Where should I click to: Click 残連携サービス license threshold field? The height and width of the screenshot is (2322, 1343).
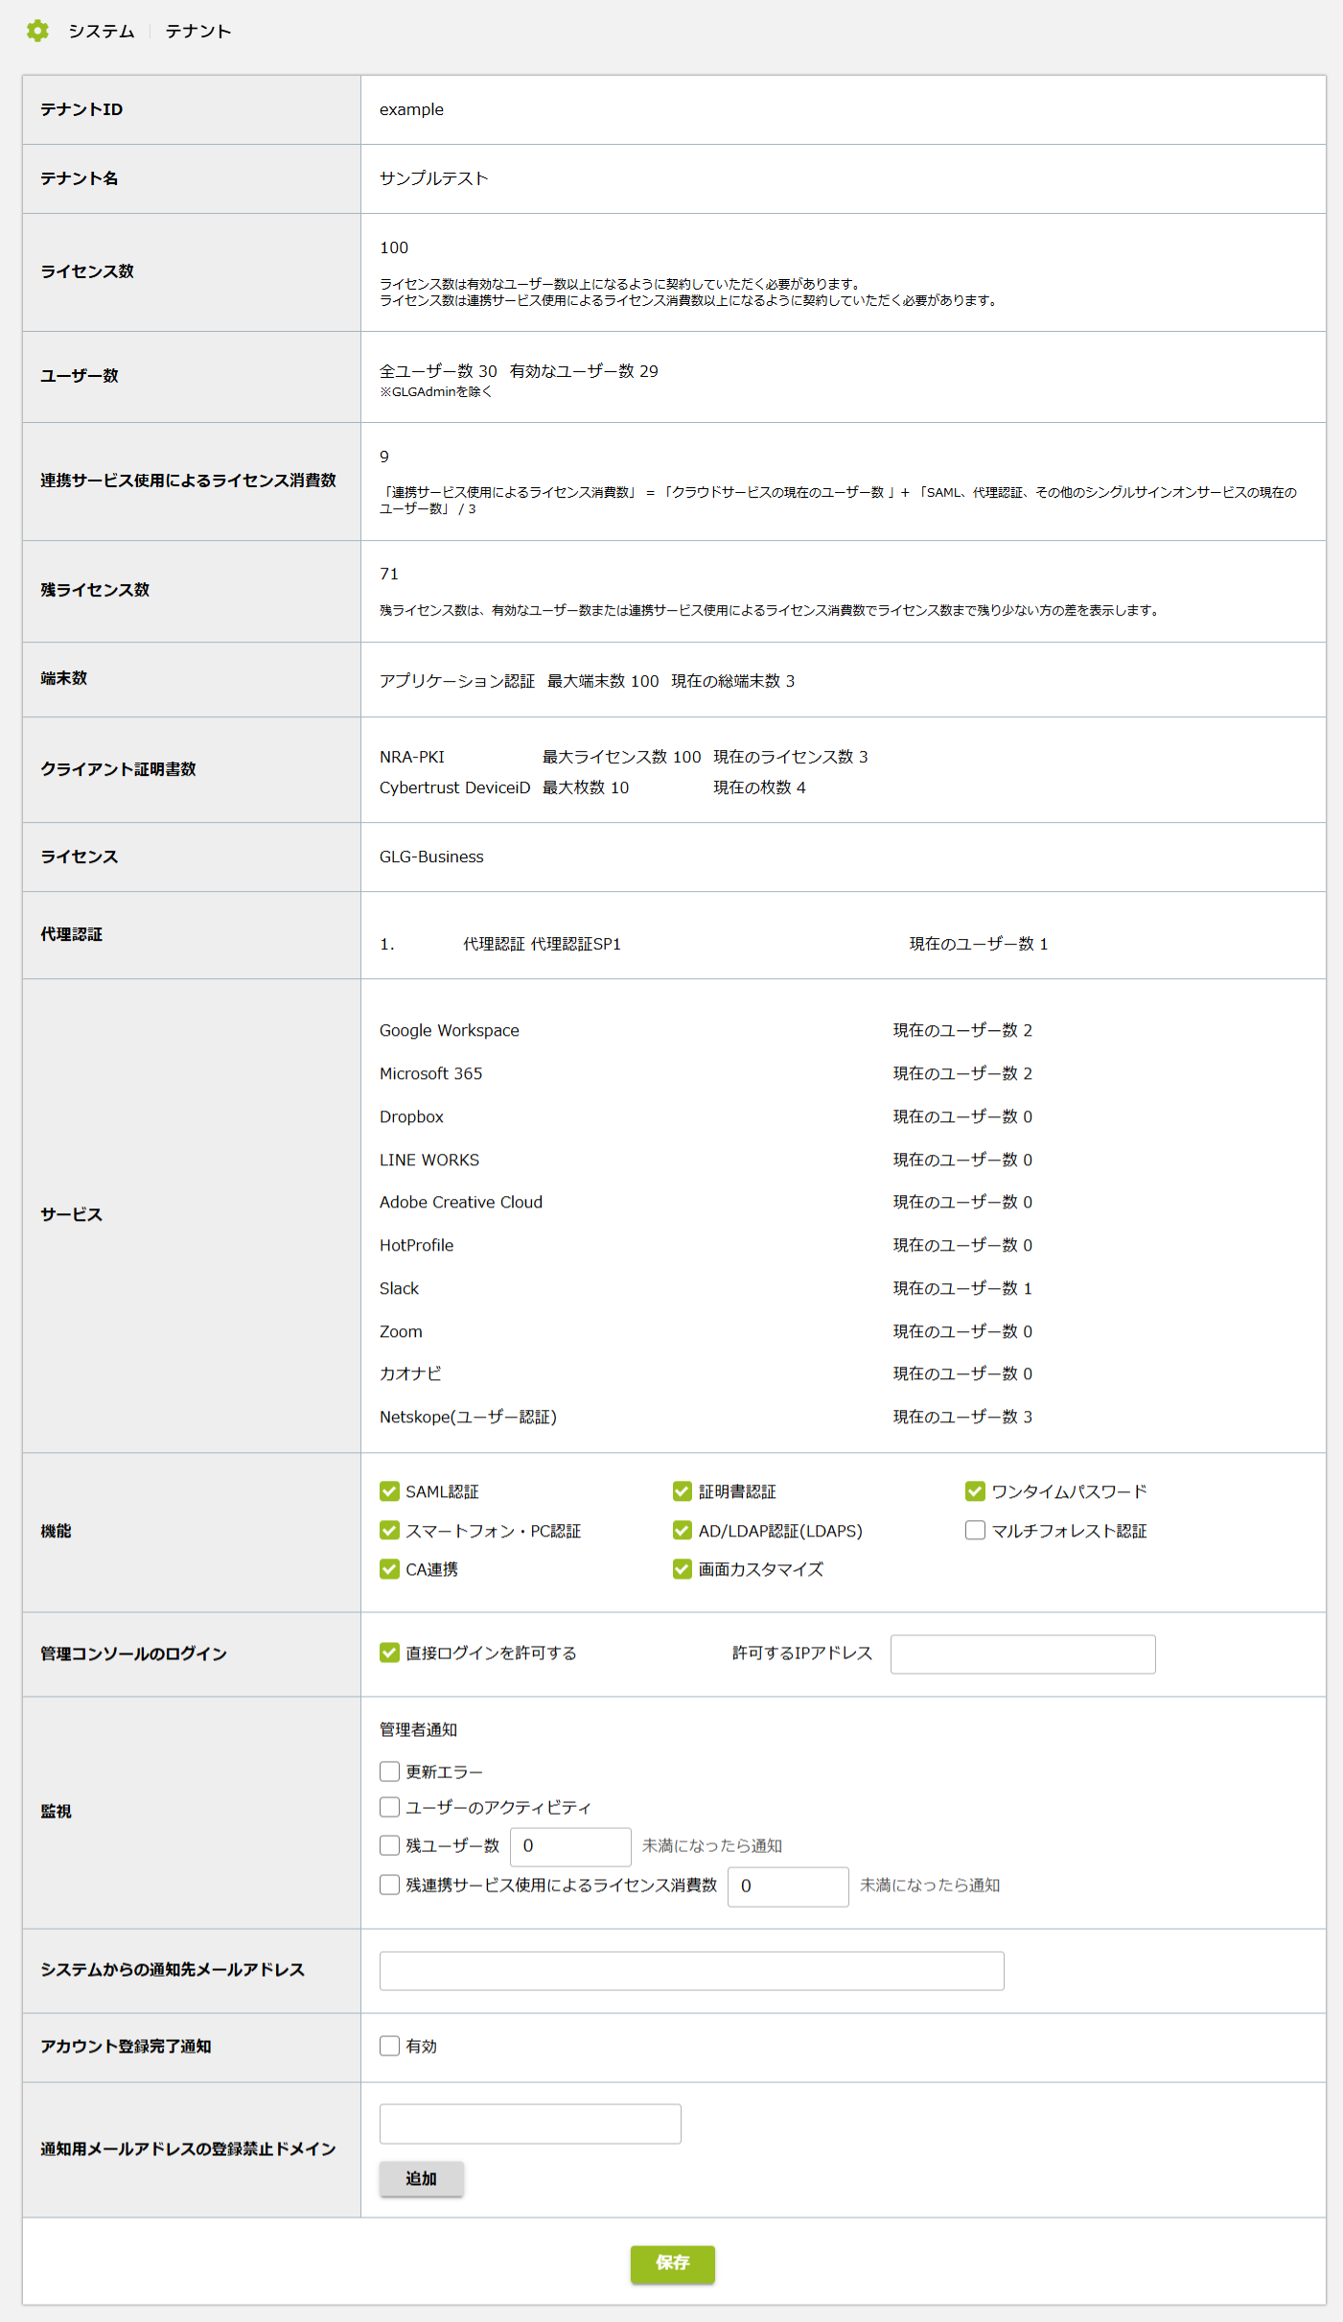(788, 1887)
